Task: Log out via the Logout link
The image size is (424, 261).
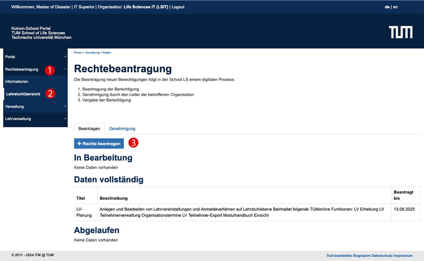Action: click(x=178, y=7)
